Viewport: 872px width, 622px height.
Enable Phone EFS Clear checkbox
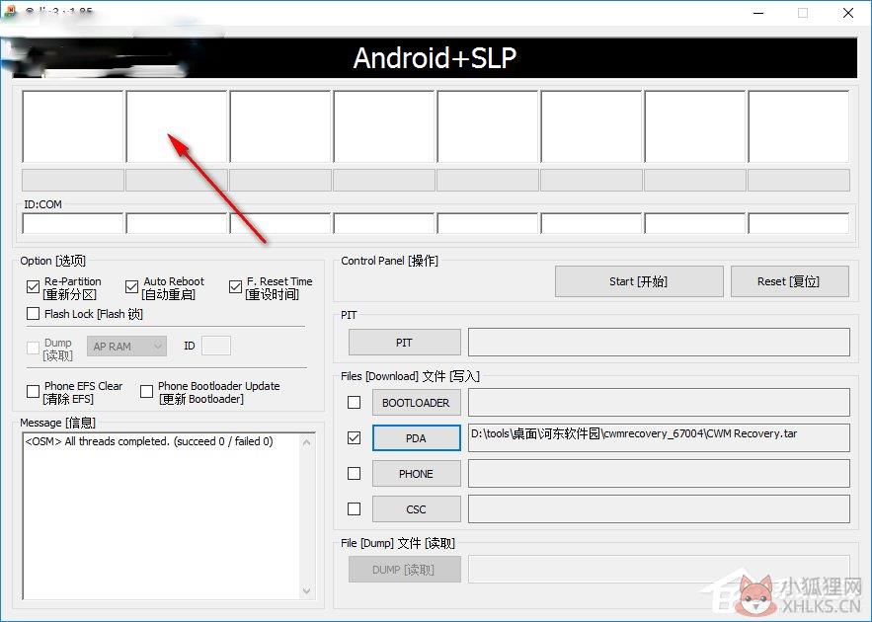pos(33,391)
